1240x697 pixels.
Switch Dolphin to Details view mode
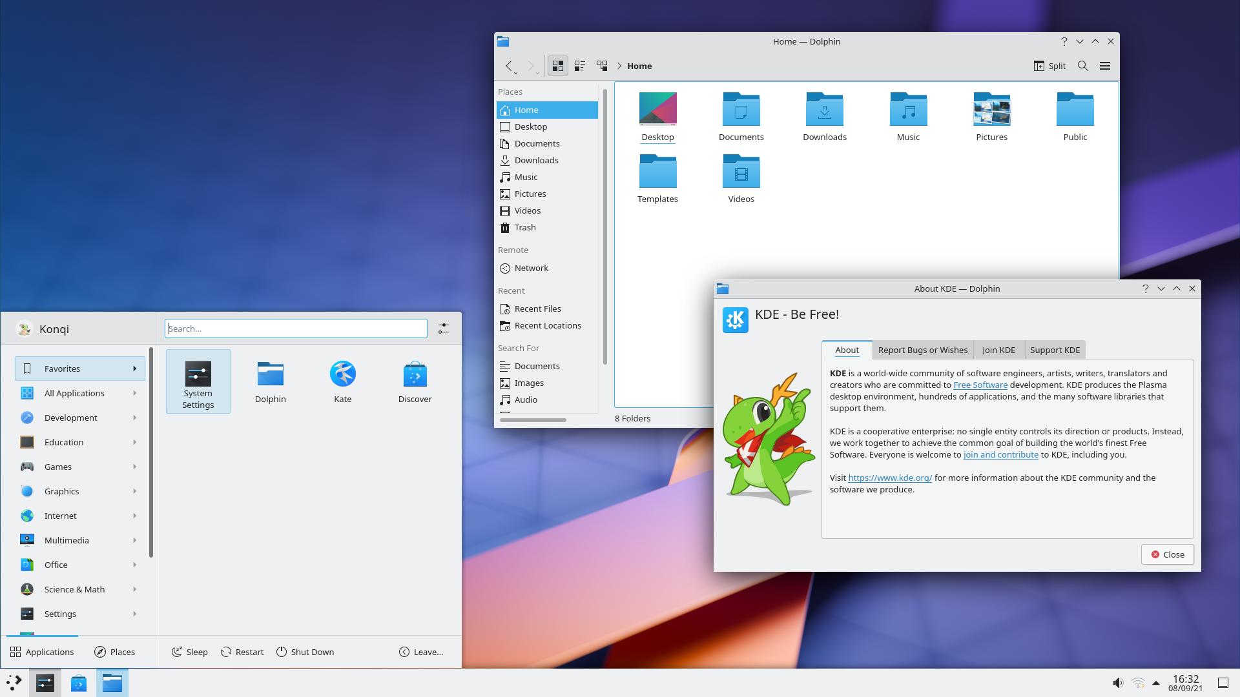[602, 66]
